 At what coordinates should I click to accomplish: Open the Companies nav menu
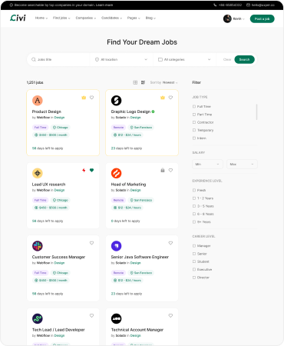click(86, 18)
